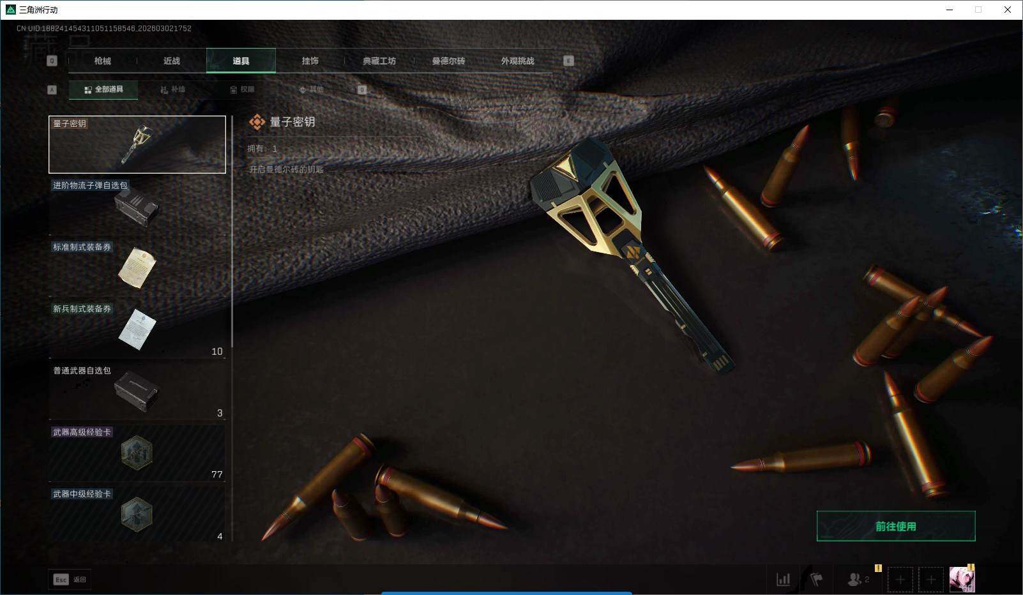The height and width of the screenshot is (595, 1023).
Task: Click the 三角洲行动 app icon in title bar
Action: click(10, 10)
